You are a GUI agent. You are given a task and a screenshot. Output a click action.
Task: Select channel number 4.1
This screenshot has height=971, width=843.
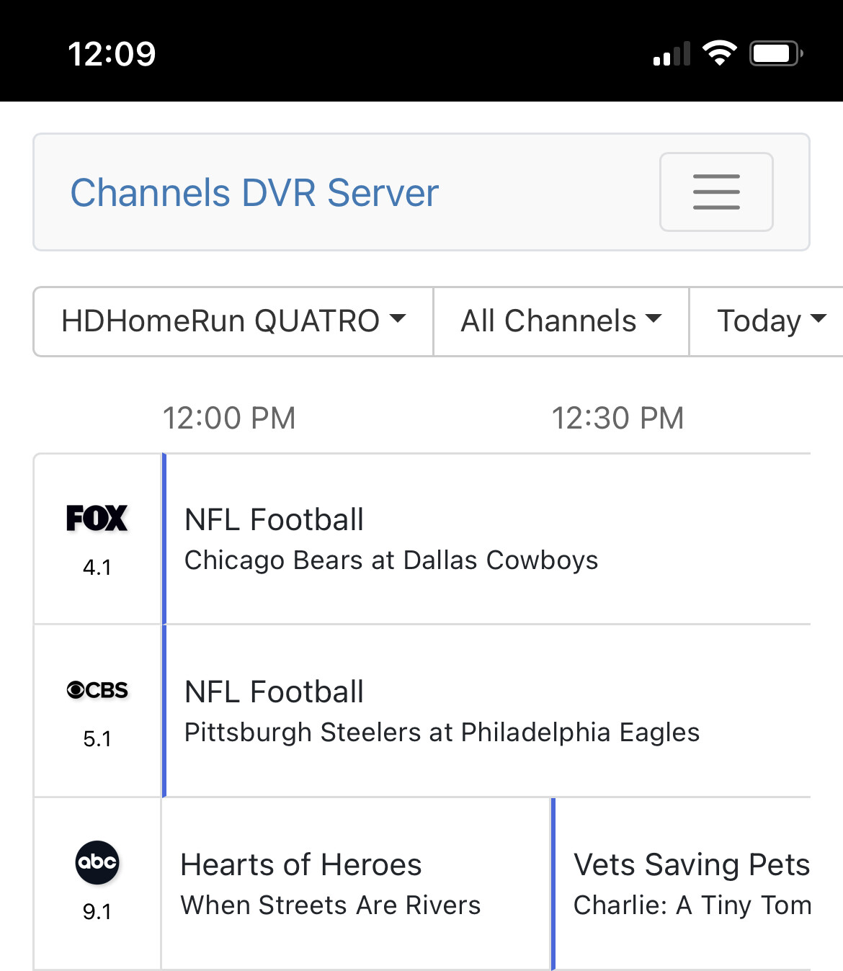coord(97,568)
